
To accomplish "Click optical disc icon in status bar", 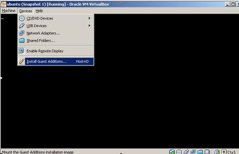I will click(179, 152).
